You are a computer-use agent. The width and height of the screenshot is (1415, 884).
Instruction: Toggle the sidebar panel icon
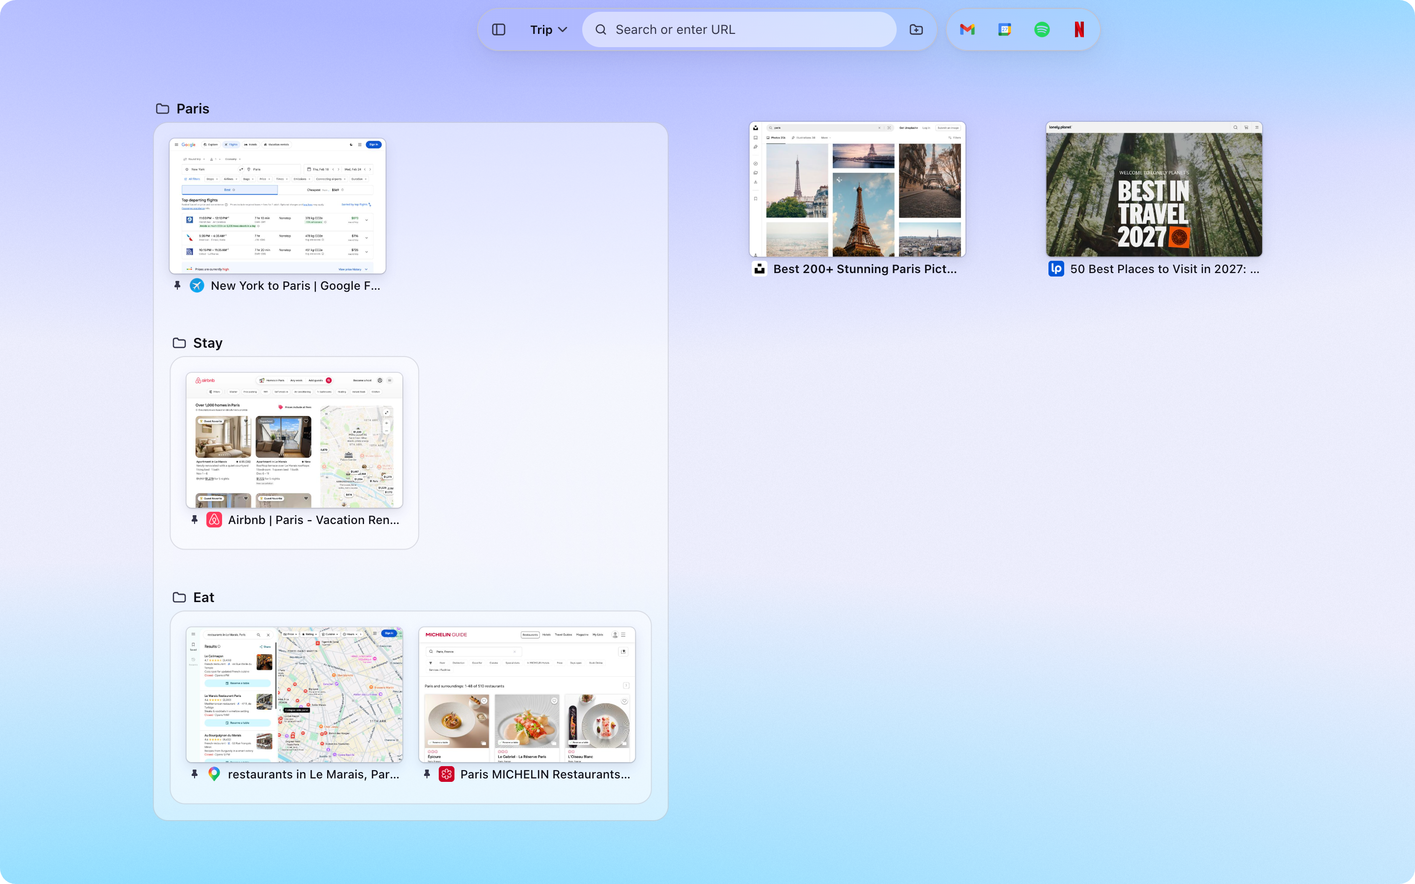pyautogui.click(x=498, y=30)
